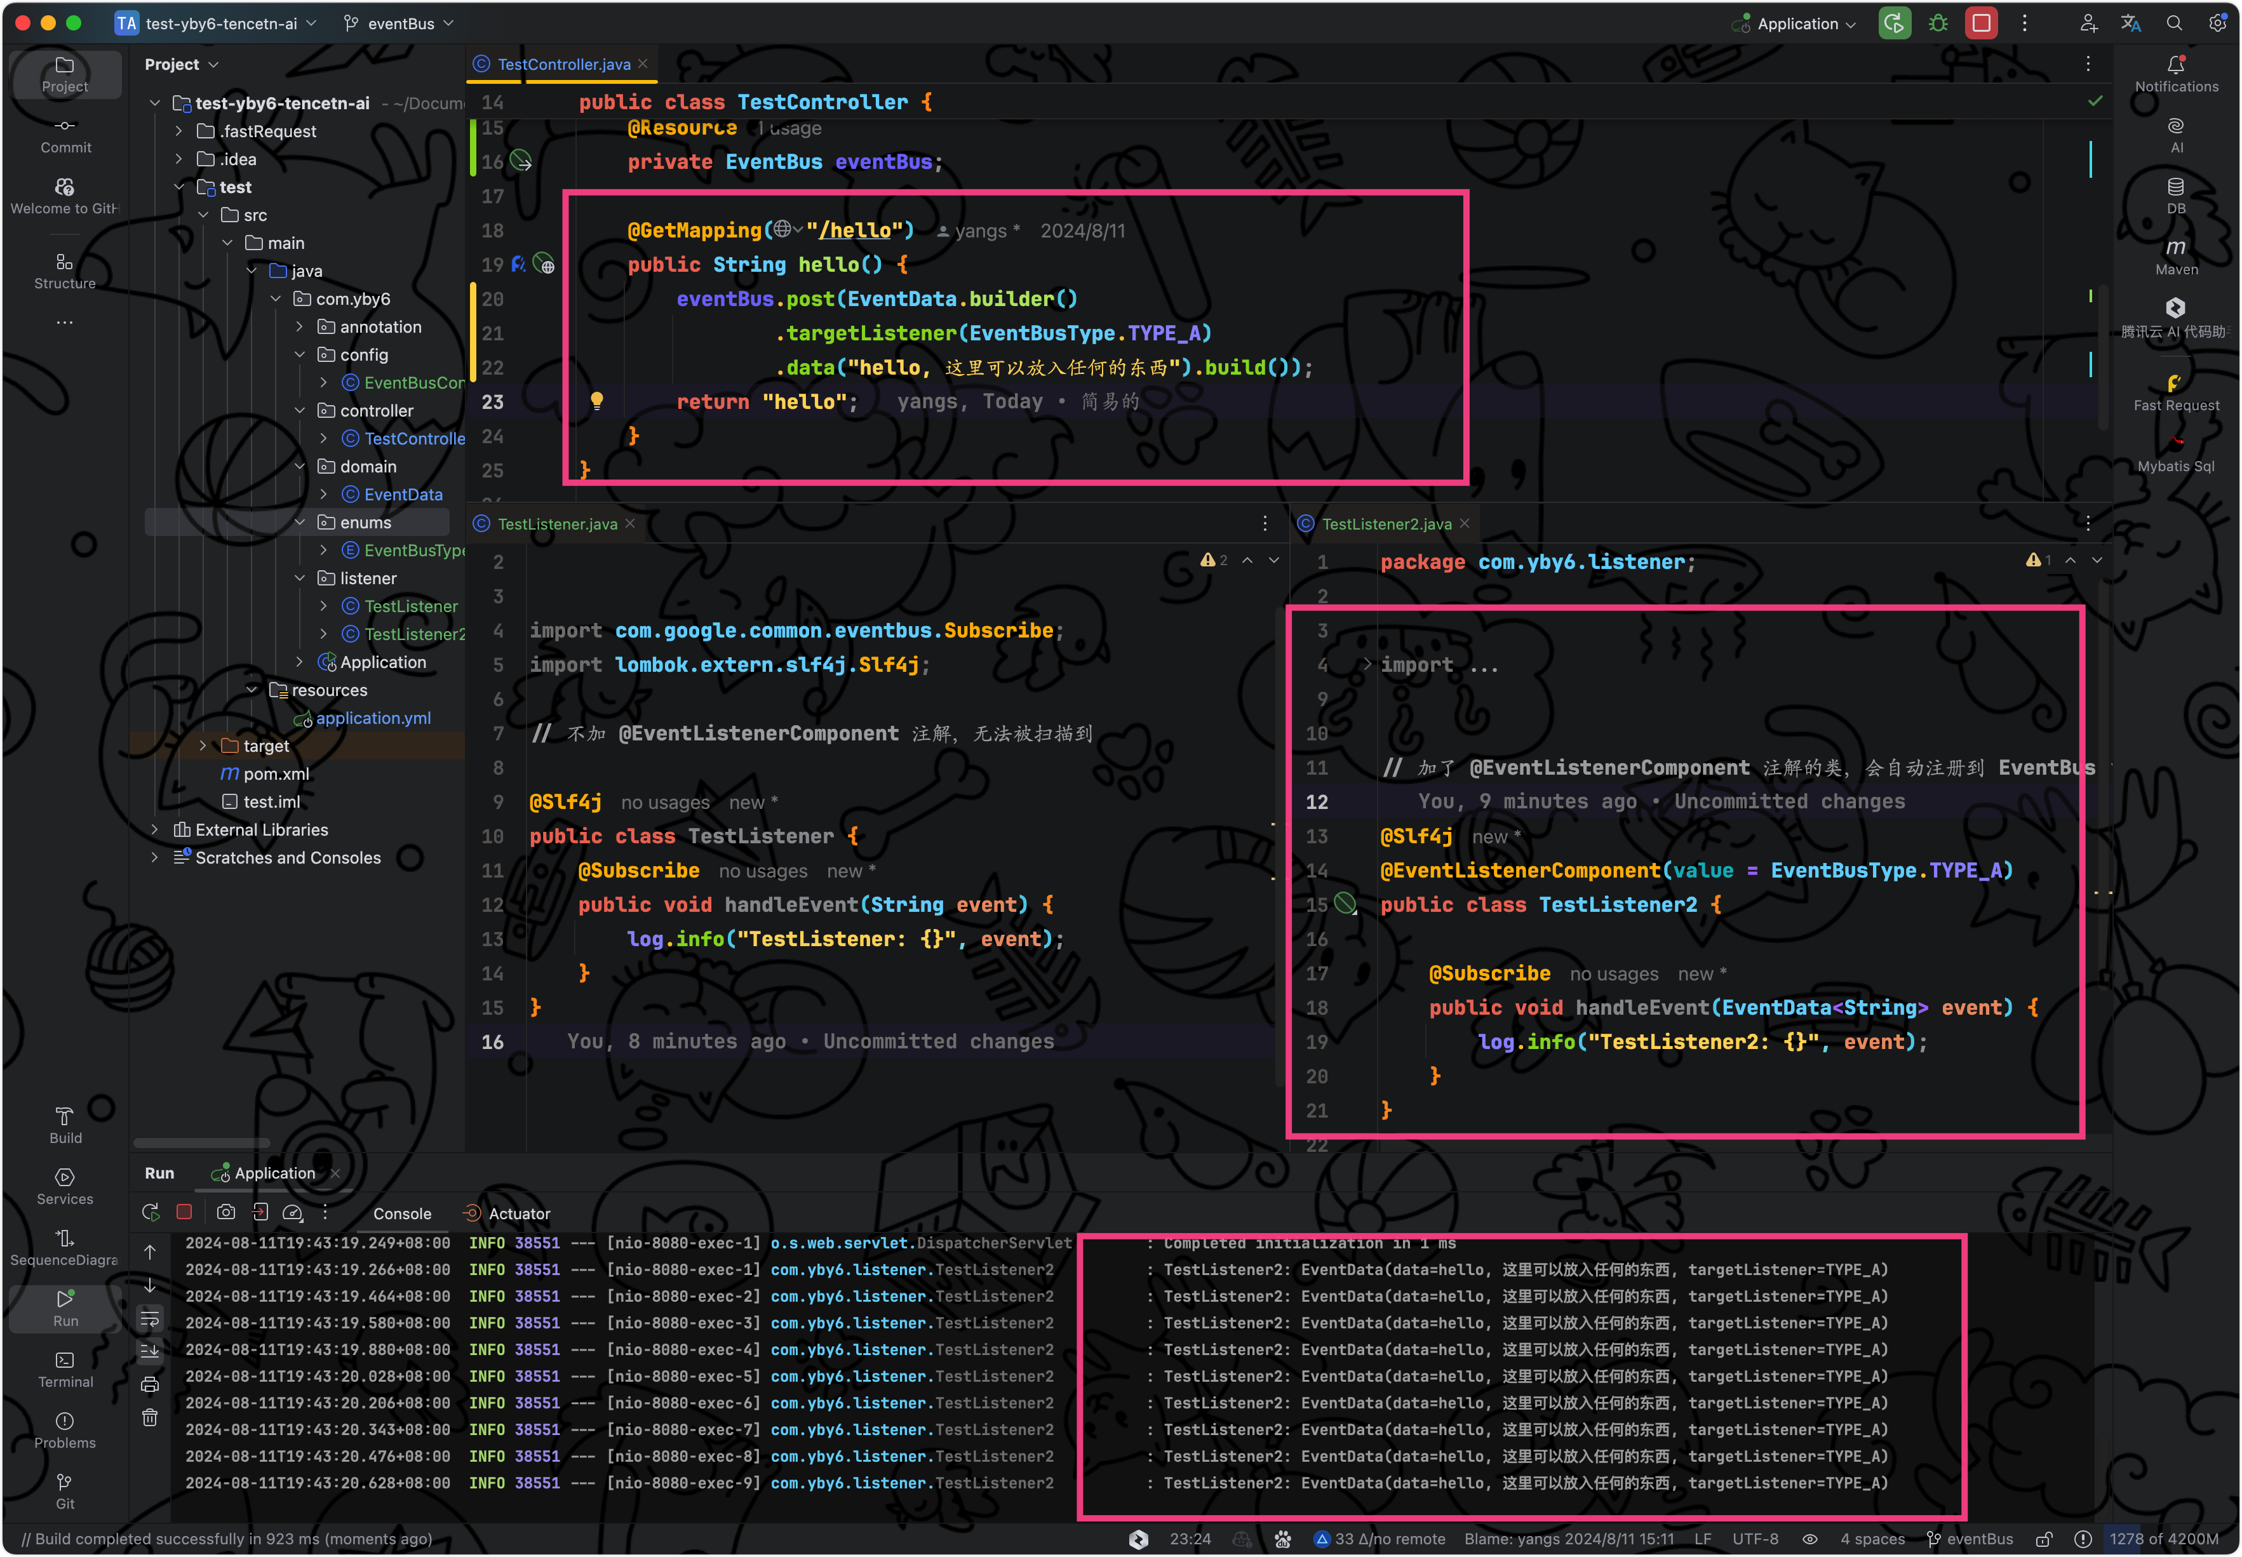Screen dimensions: 2242x1557
Task: Toggle read-only lock icon in status bar
Action: click(x=2044, y=1539)
